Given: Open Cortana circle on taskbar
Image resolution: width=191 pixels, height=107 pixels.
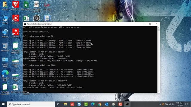Looking at the screenshot, I should click(58, 104).
